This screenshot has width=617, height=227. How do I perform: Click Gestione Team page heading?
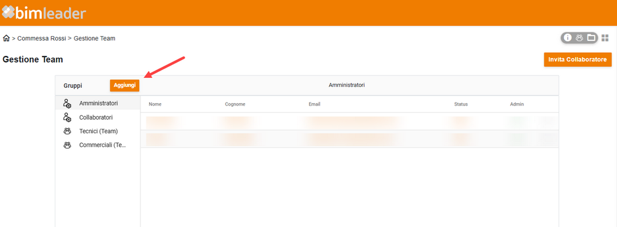click(x=33, y=60)
